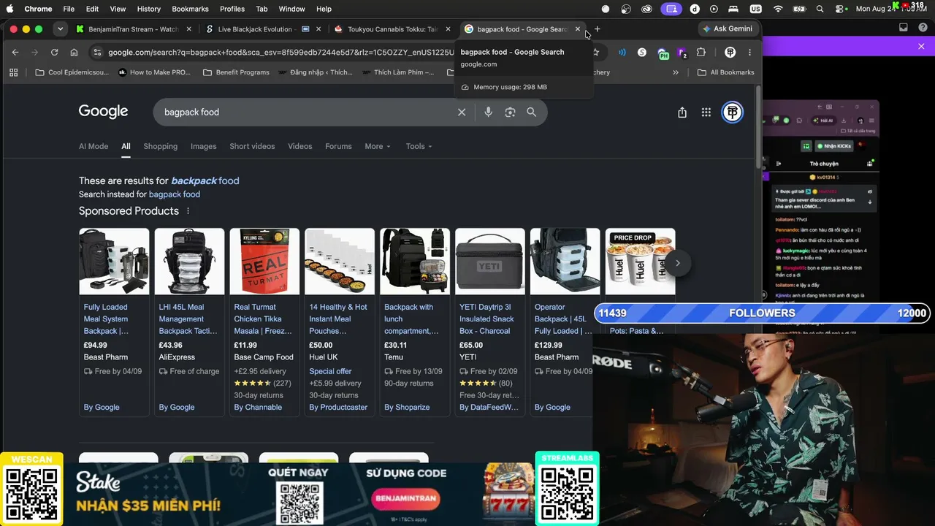Close the Toukyou Cannabis Tokku tab

point(448,29)
